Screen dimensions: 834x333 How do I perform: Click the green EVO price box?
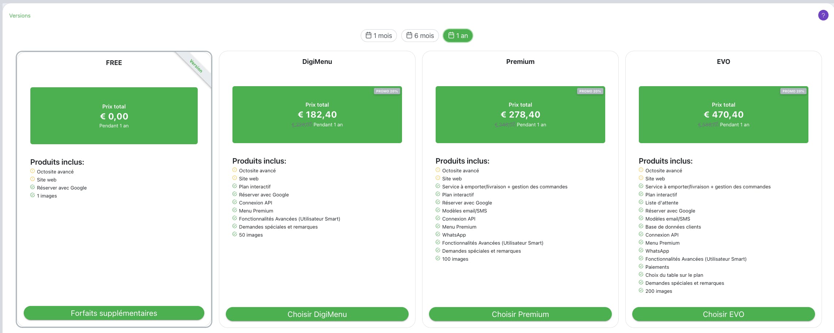[724, 115]
